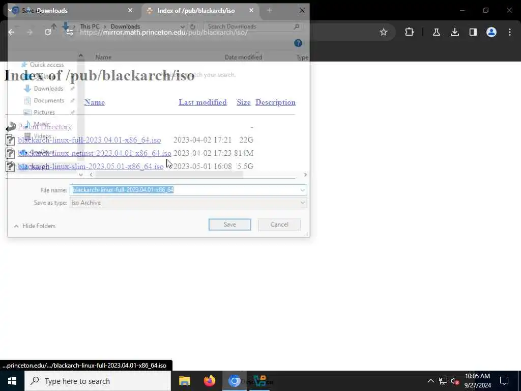521x391 pixels.
Task: Open network status tray icon
Action: pos(443,381)
